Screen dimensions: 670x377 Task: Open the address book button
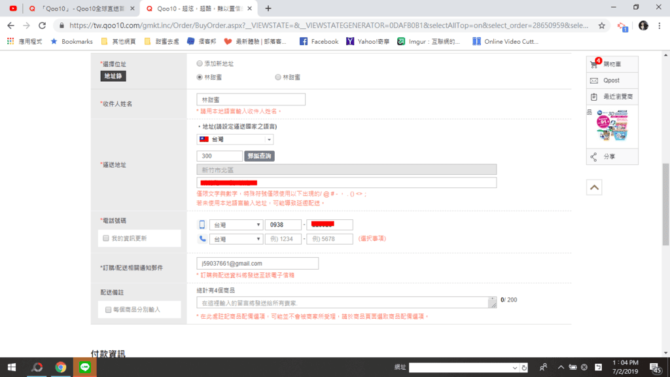pyautogui.click(x=113, y=76)
